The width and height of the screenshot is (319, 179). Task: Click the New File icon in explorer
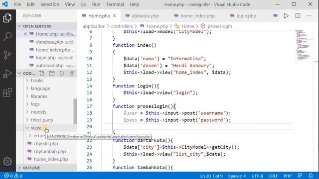[x=42, y=73]
